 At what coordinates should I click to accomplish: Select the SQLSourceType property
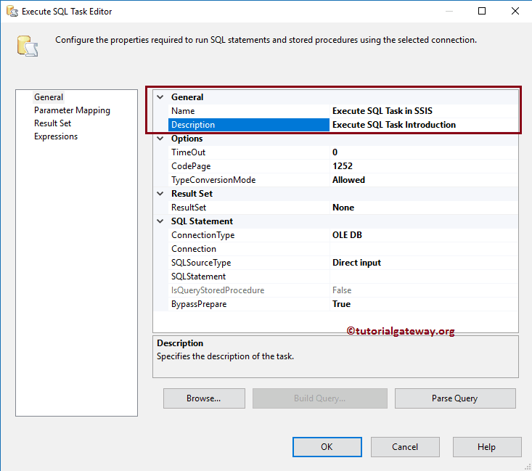coord(249,263)
